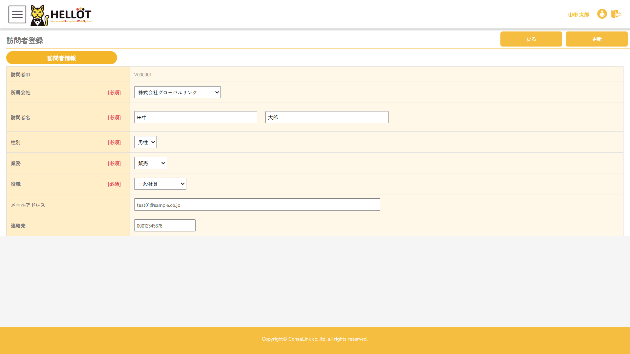Open the 所属会社 company dropdown
Viewport: 630px width, 354px height.
coord(177,92)
